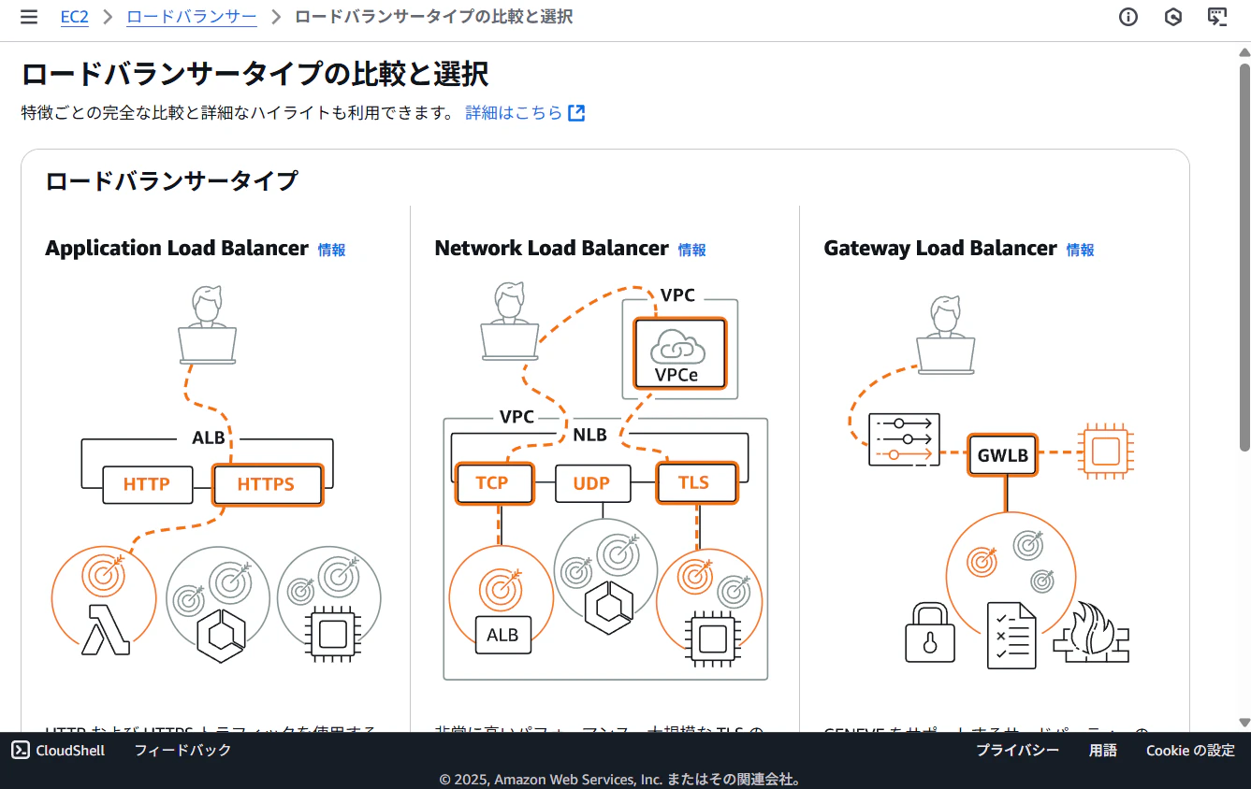Click the scrollbar up arrow
1251x789 pixels.
(1244, 51)
